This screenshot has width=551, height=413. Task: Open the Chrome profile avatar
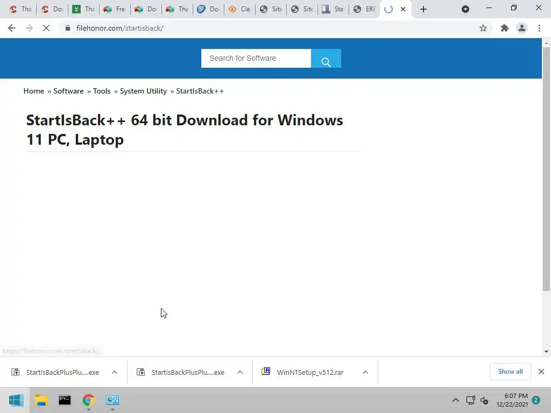(522, 28)
